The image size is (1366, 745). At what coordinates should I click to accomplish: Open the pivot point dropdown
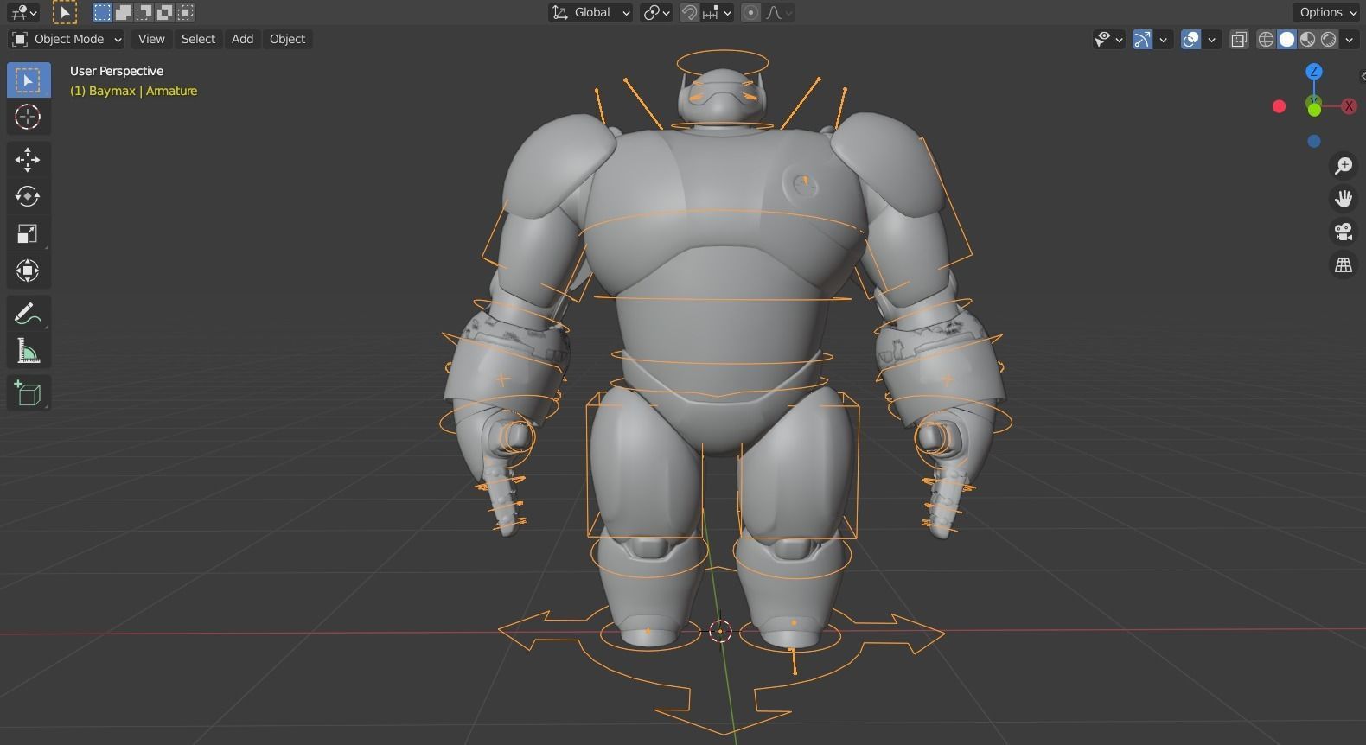(656, 12)
